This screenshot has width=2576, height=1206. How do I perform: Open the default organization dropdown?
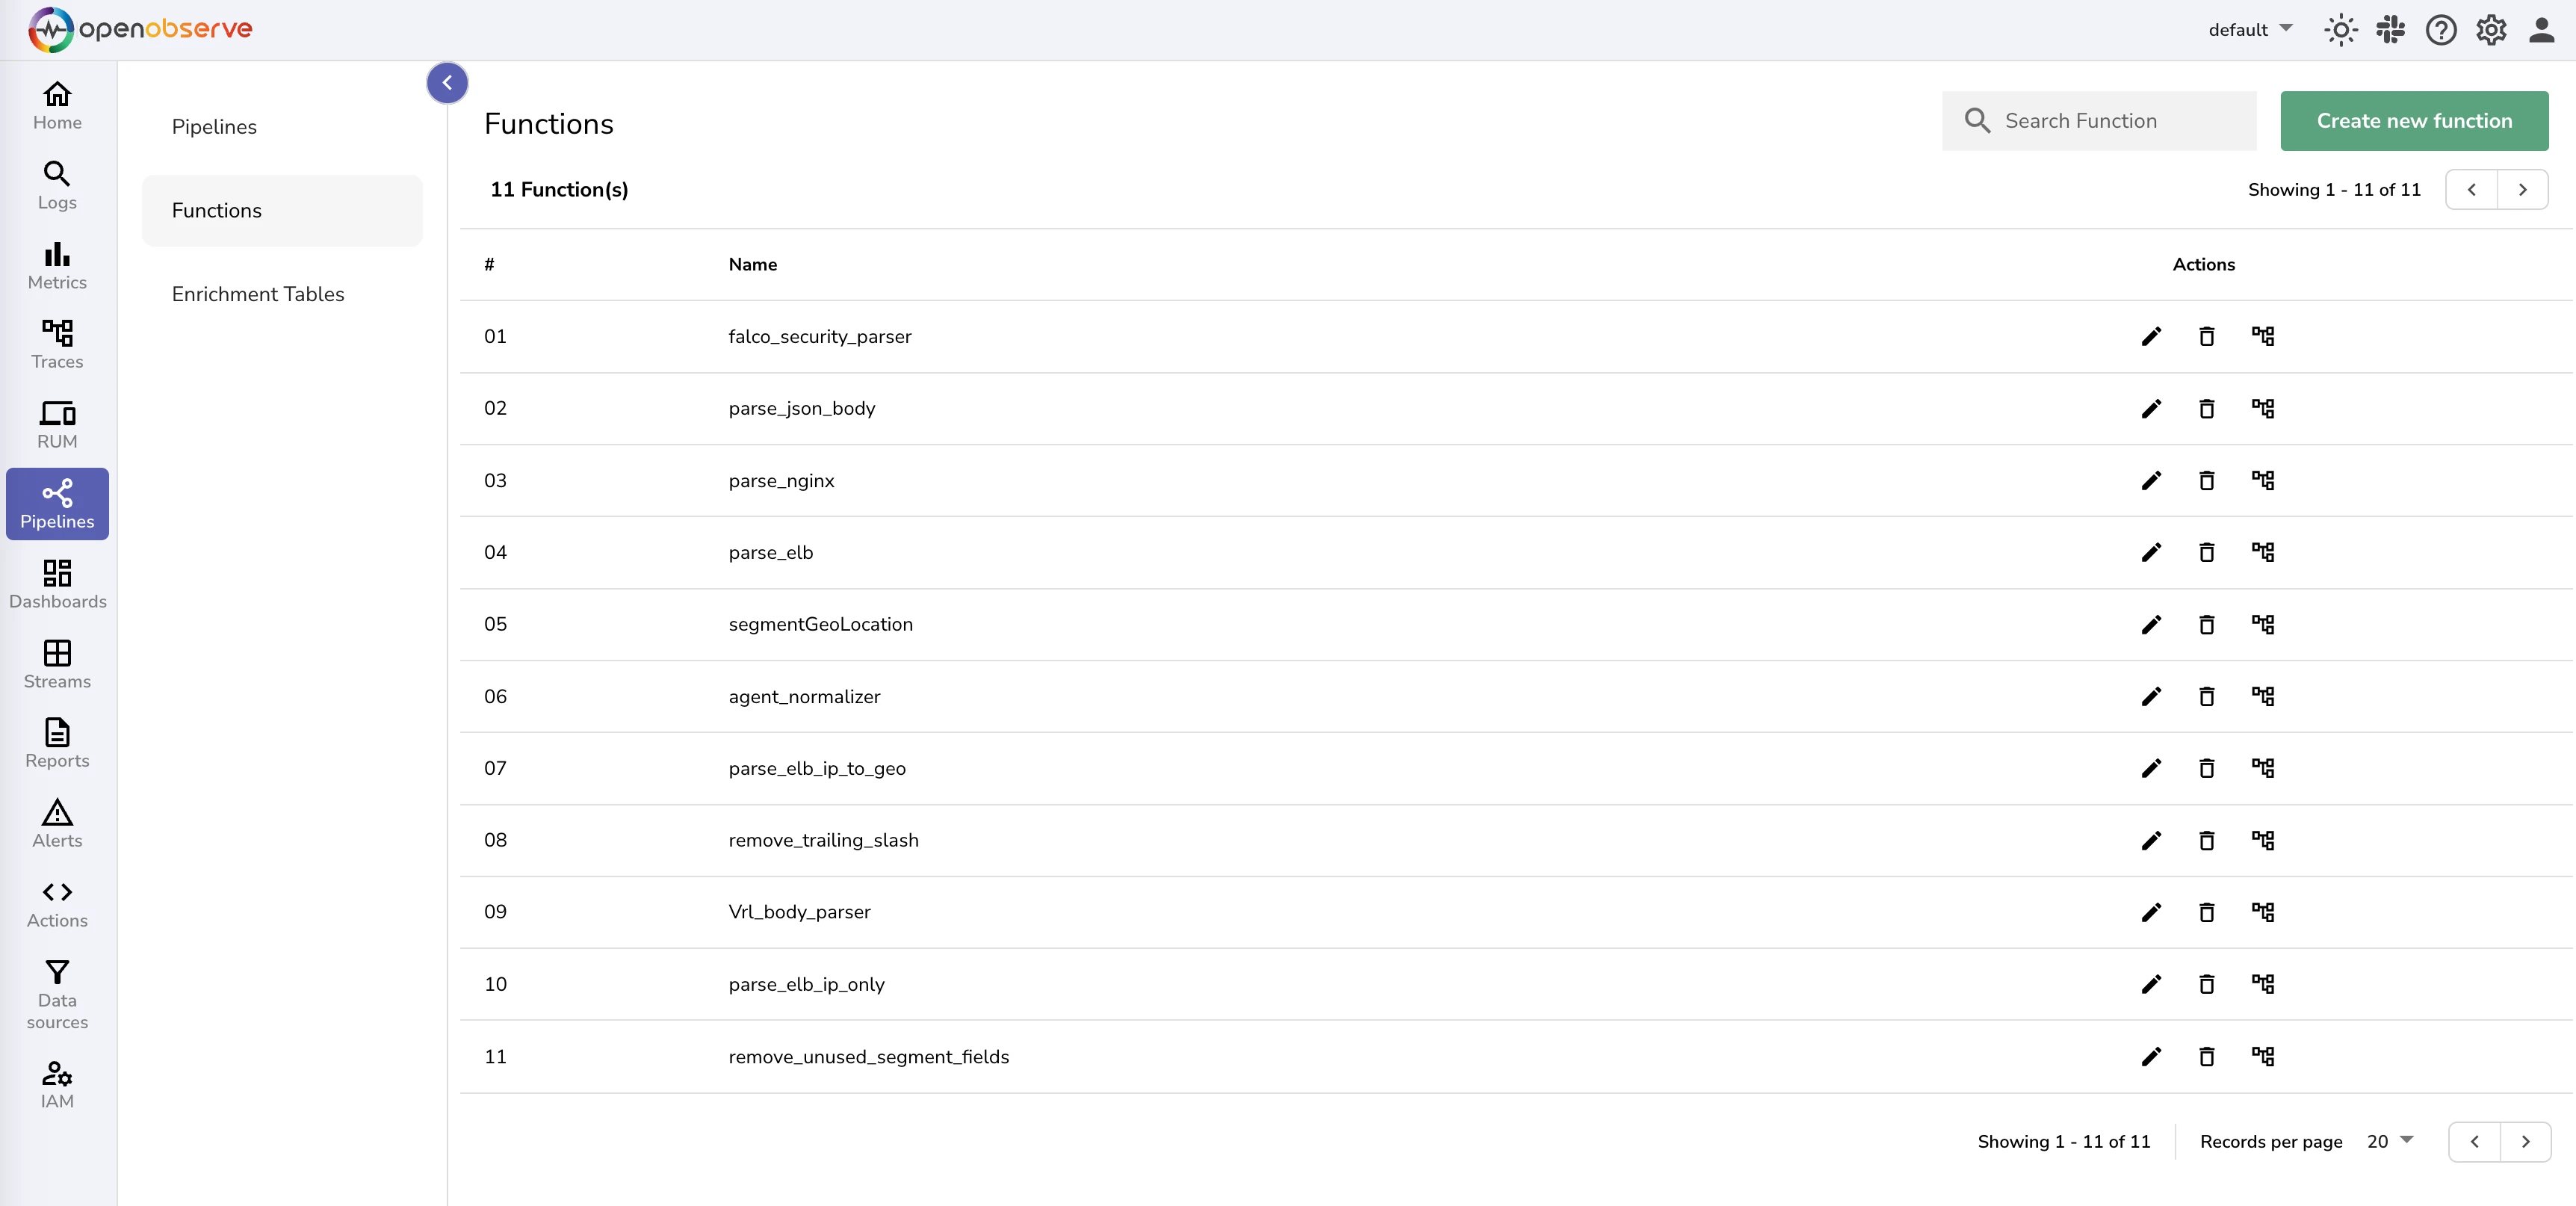pos(2250,30)
